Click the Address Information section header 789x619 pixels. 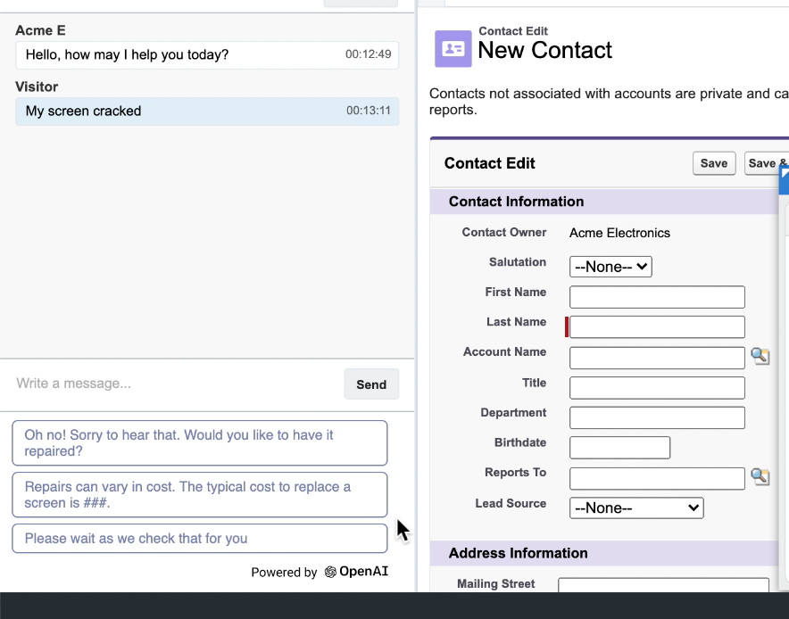coord(604,553)
